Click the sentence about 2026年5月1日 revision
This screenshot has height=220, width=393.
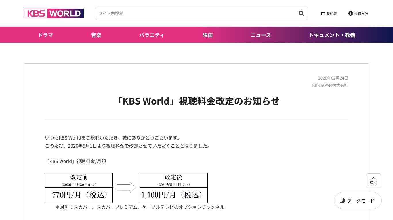click(128, 146)
